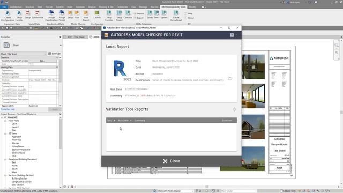Click Edit Type in Properties panel
Screen dimensions: 343x193
pyautogui.click(x=54, y=54)
